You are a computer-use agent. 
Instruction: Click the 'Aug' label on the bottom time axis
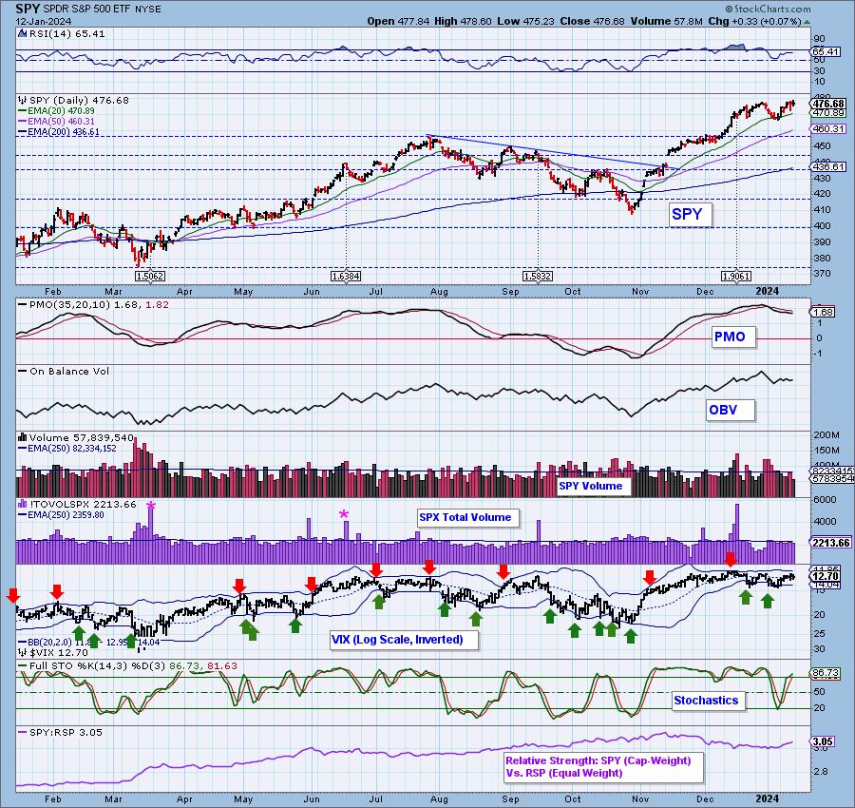pyautogui.click(x=439, y=799)
